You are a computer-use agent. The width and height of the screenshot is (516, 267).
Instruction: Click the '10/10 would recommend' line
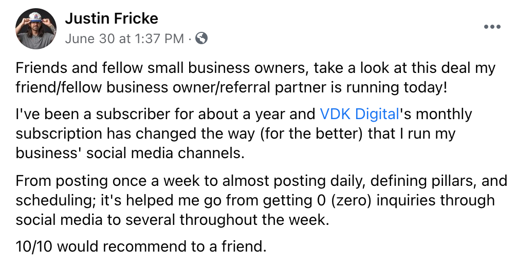(141, 246)
